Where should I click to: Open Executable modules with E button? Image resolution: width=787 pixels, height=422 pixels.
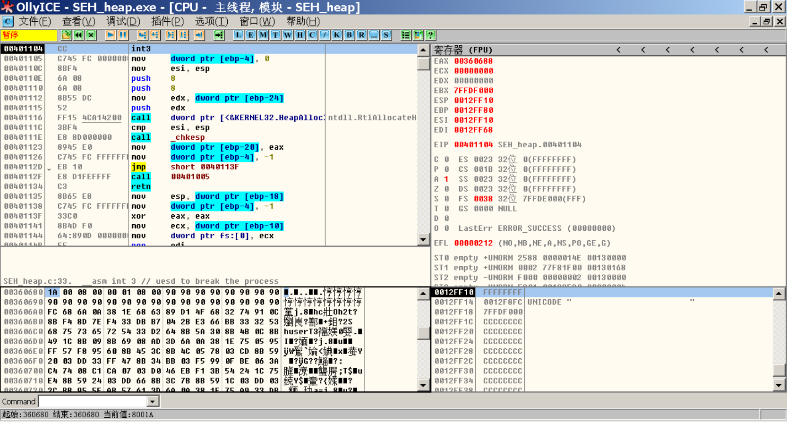[251, 35]
